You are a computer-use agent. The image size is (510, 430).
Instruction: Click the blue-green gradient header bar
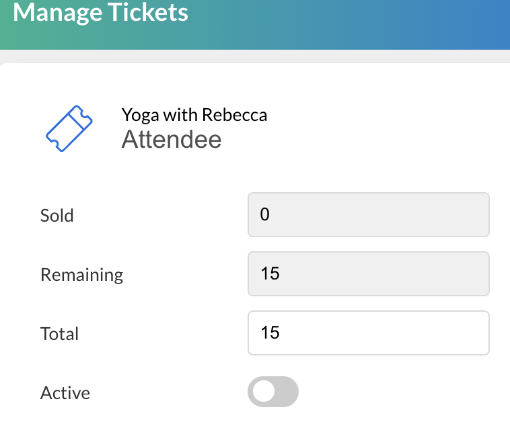point(370,24)
